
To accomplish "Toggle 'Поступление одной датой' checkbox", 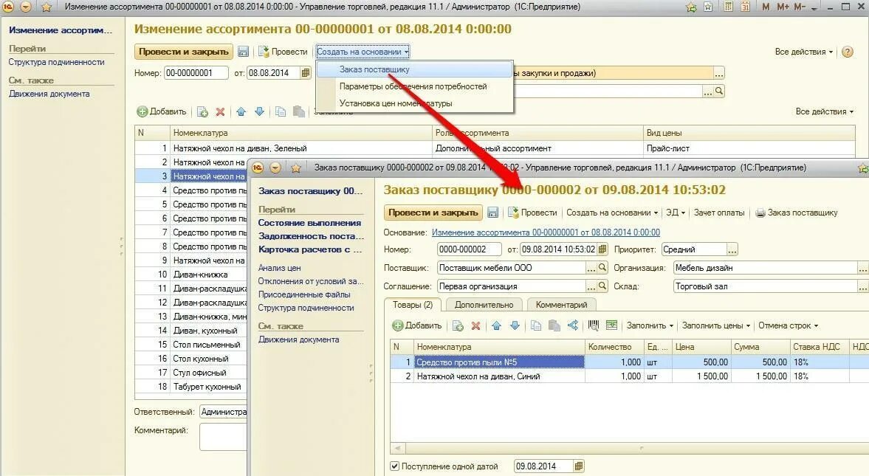I will [394, 466].
